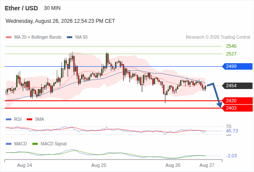
Task: Click the MACD legend color swatch
Action: click(9, 144)
